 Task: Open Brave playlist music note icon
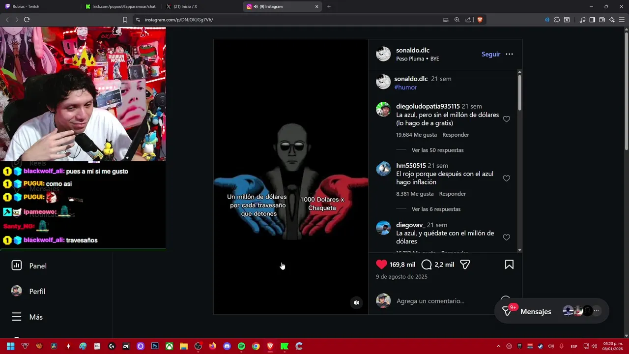582,20
